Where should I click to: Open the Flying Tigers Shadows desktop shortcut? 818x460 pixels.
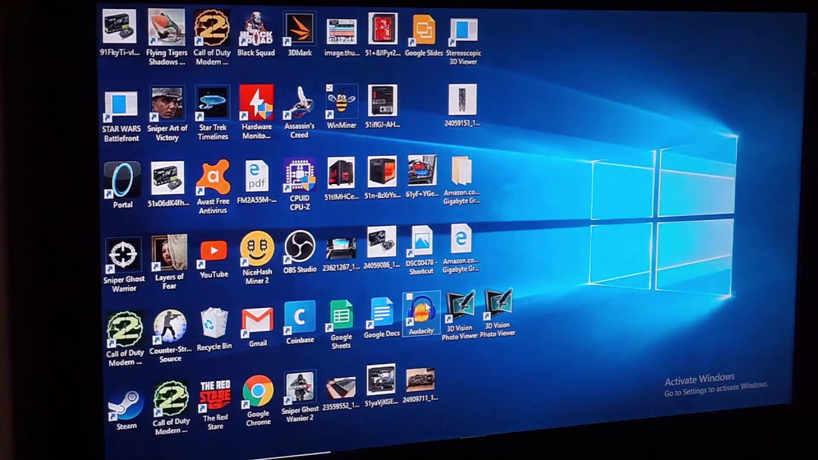pyautogui.click(x=167, y=37)
